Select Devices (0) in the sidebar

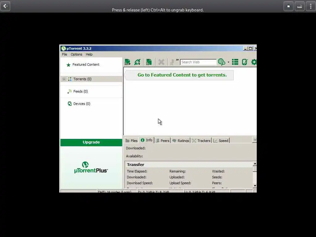click(91, 104)
